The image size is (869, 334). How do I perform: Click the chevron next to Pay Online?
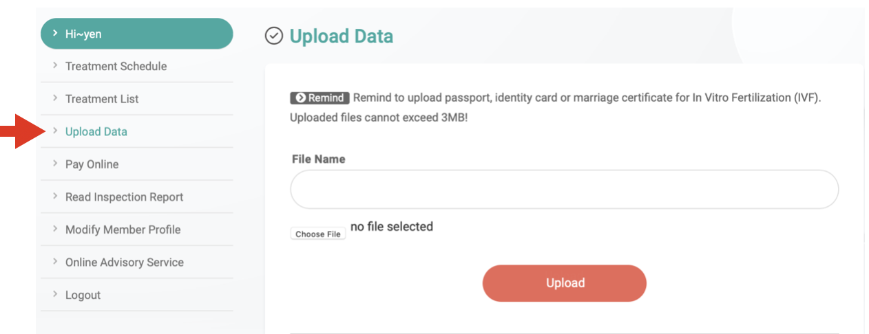[55, 164]
